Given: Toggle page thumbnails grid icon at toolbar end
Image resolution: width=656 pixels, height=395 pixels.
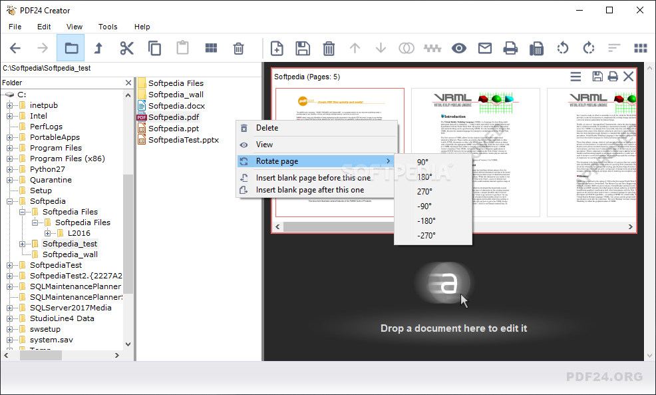Looking at the screenshot, I should click(641, 49).
